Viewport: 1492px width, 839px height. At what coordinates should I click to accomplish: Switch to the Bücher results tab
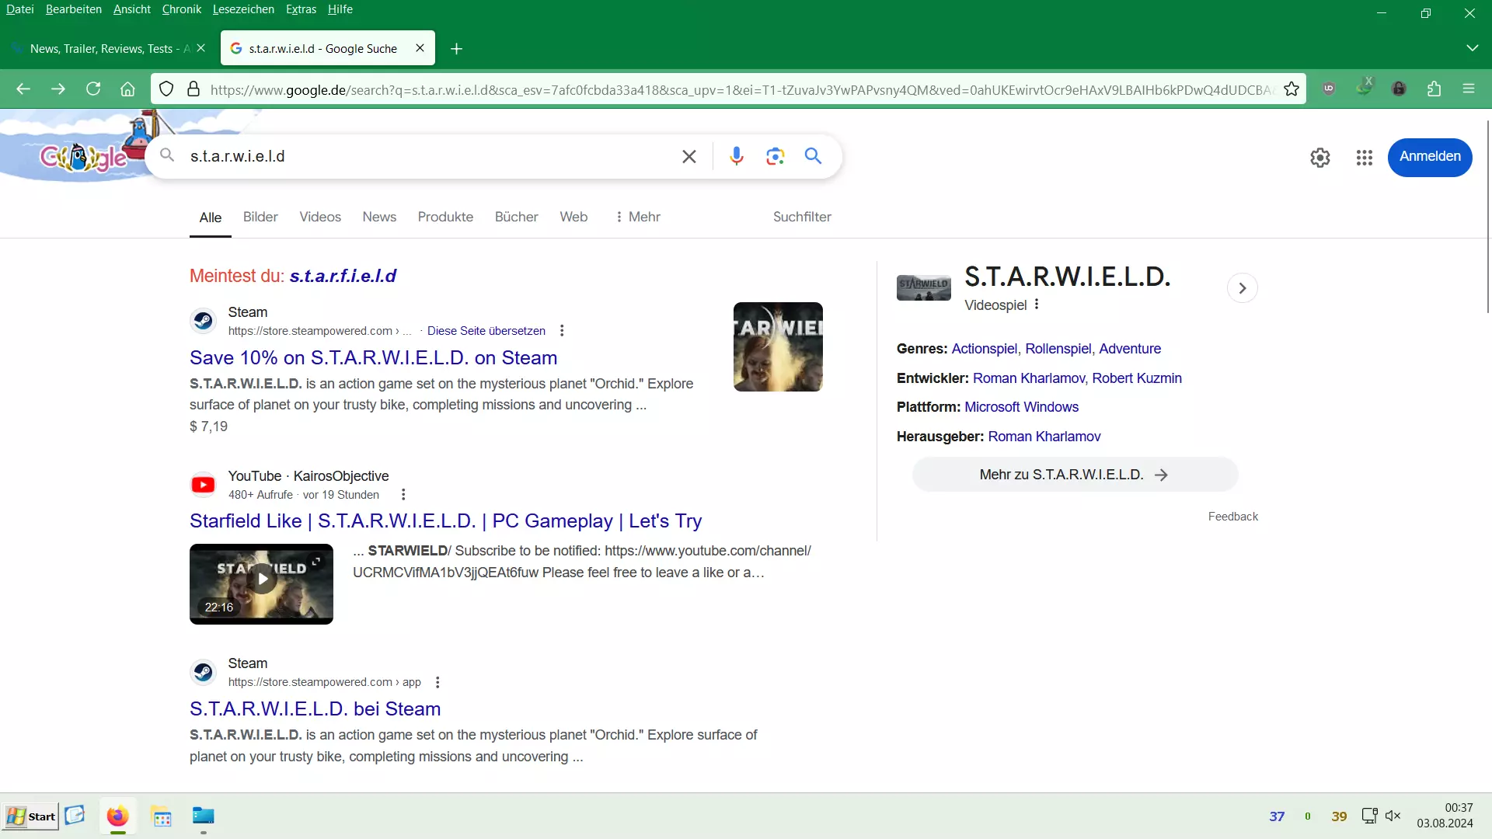tap(516, 217)
